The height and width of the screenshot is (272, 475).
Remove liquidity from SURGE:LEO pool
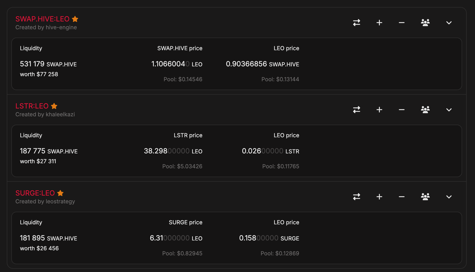click(402, 197)
